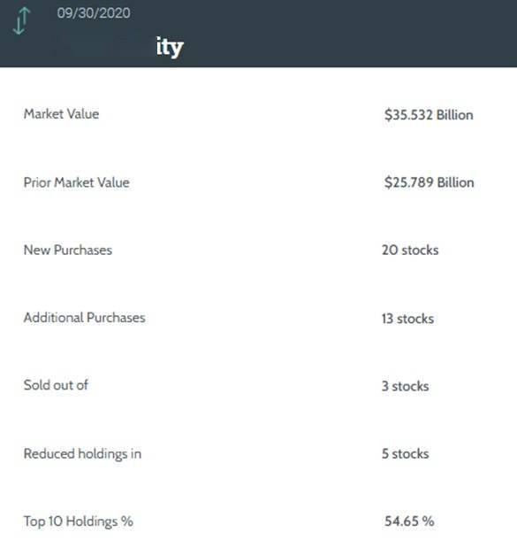Click the word Billion after $35.532
This screenshot has height=548, width=517.
455,114
